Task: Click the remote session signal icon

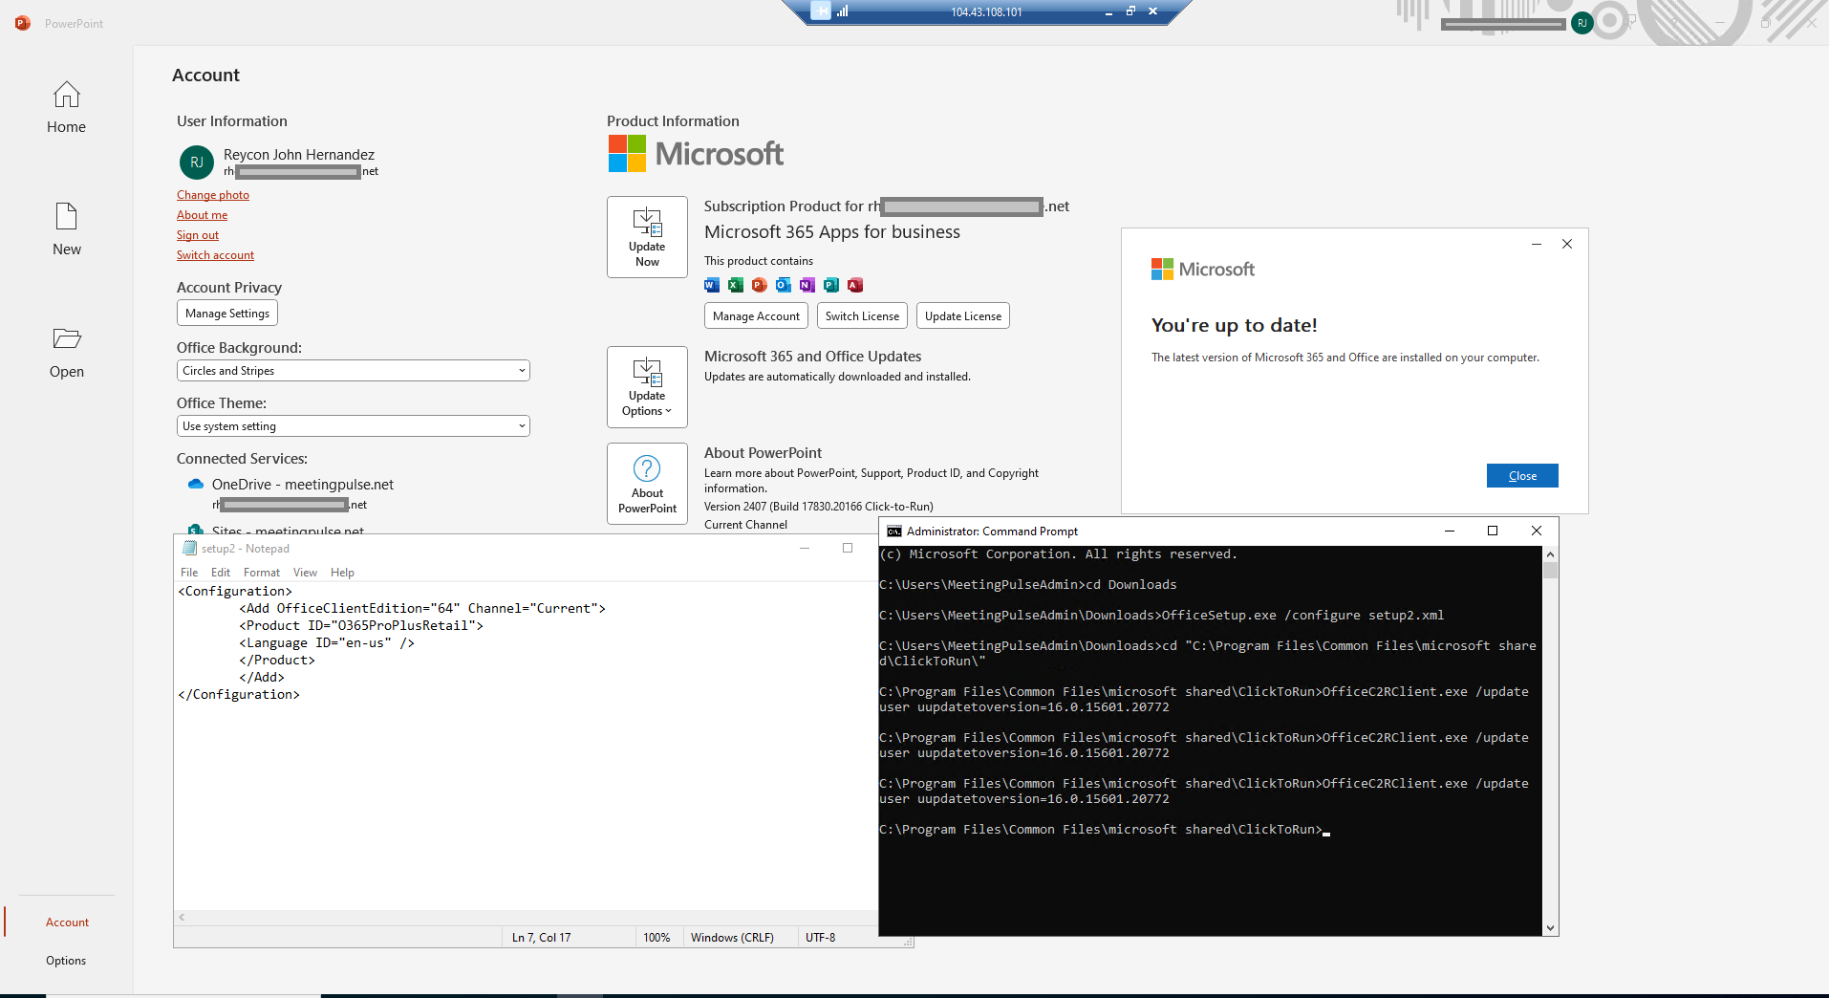Action: click(x=843, y=11)
